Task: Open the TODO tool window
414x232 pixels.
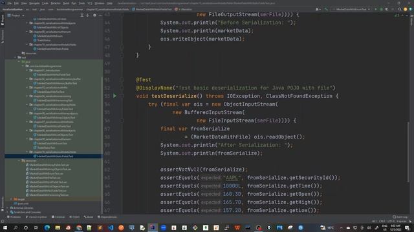Action: click(74, 217)
